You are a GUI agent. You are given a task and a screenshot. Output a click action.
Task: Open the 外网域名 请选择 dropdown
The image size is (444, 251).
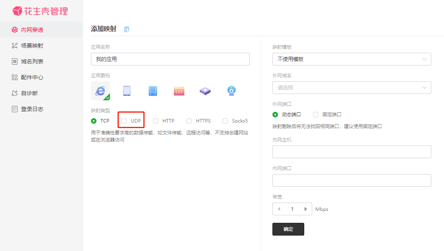point(352,88)
